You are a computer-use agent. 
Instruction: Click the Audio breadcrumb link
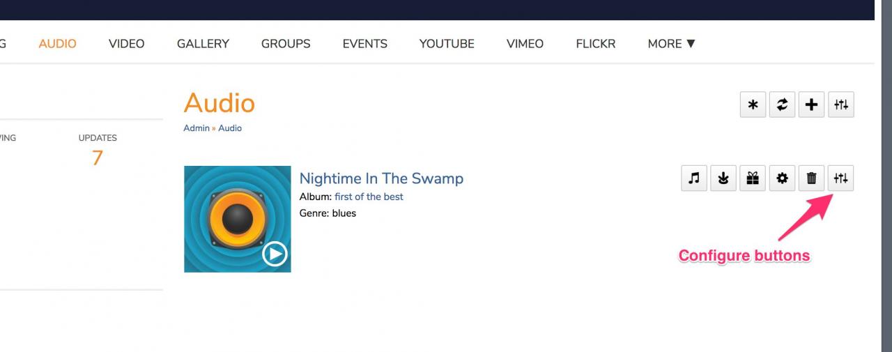(x=230, y=128)
